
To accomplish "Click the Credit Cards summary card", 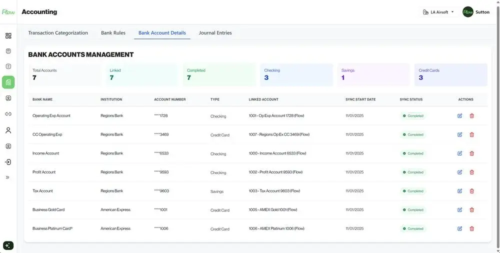I will pyautogui.click(x=450, y=74).
